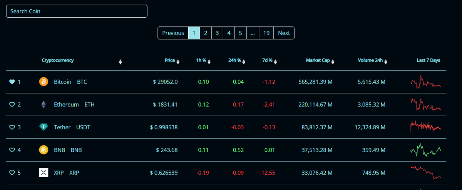Click the USDT ticker symbol

click(x=83, y=127)
